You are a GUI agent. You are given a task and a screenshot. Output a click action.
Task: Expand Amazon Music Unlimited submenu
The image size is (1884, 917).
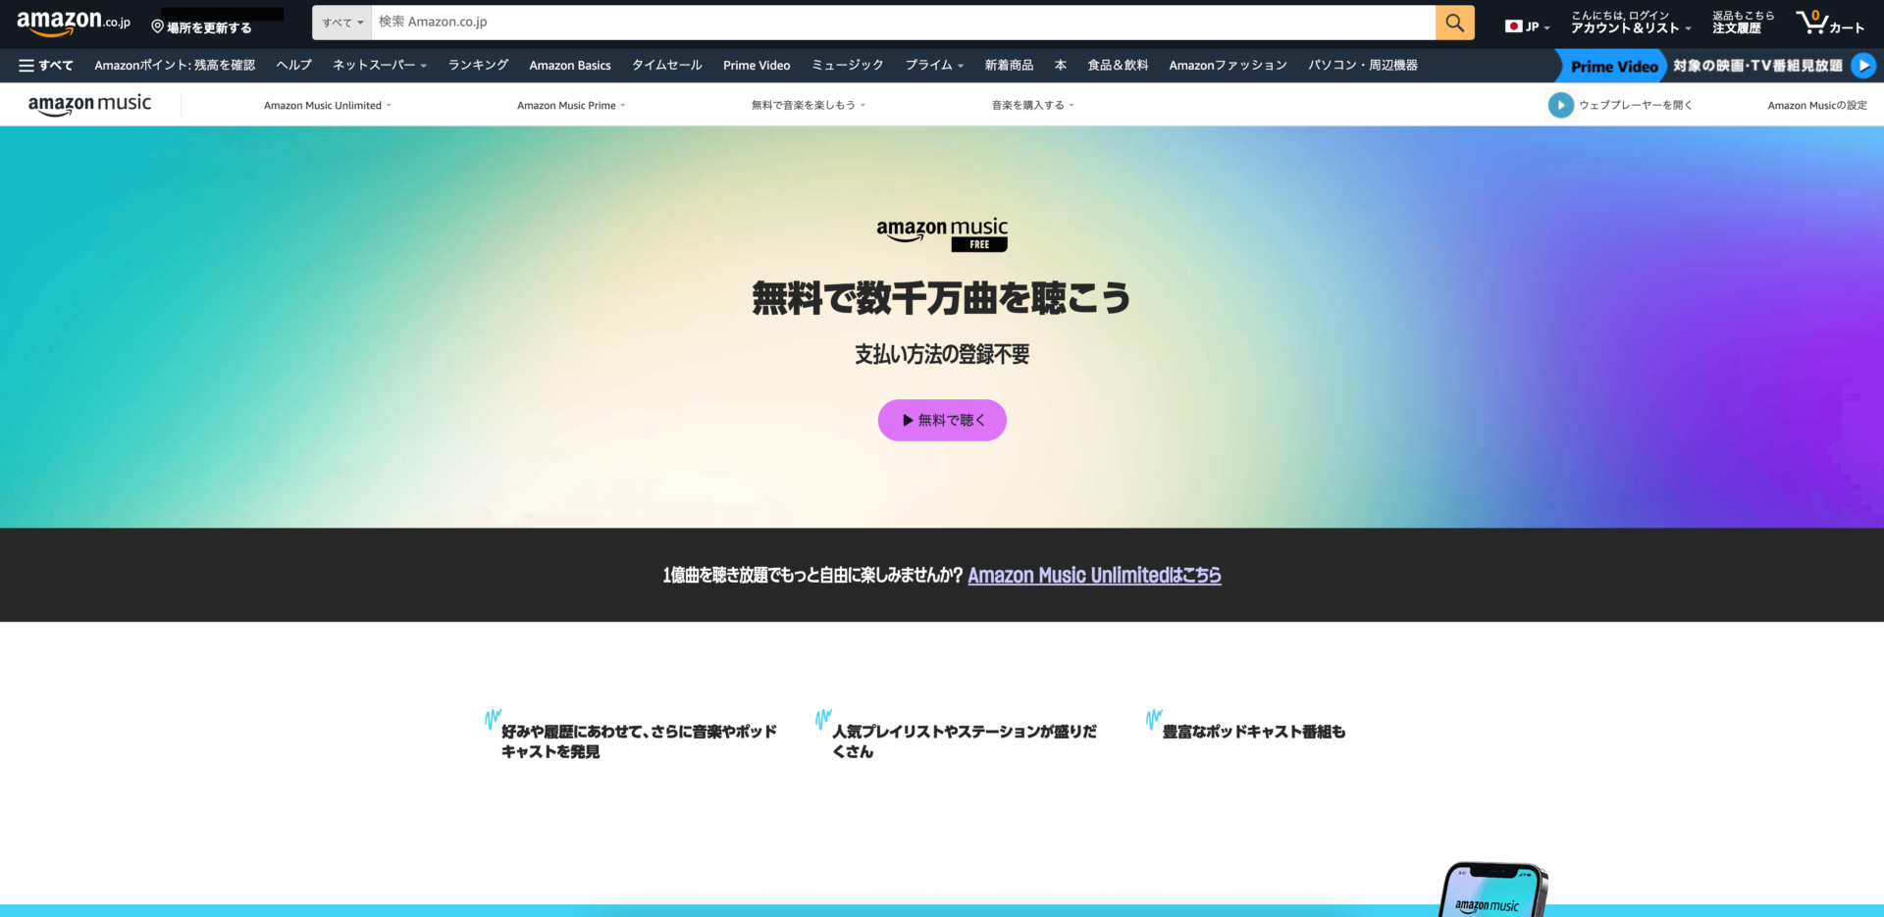click(x=328, y=105)
